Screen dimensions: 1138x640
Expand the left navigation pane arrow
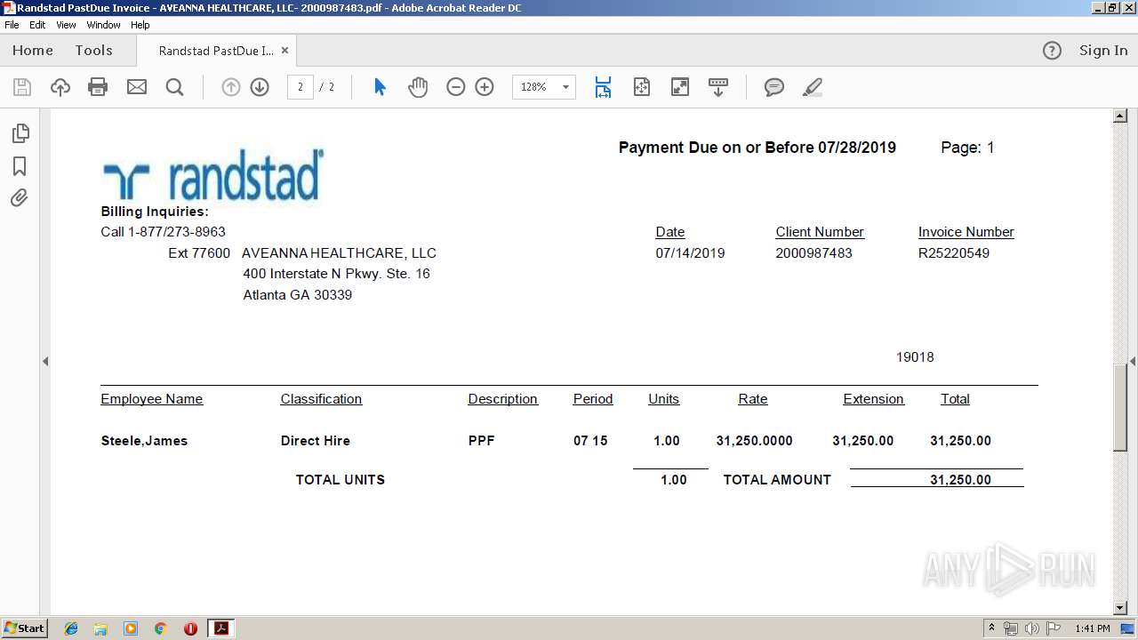click(x=45, y=361)
